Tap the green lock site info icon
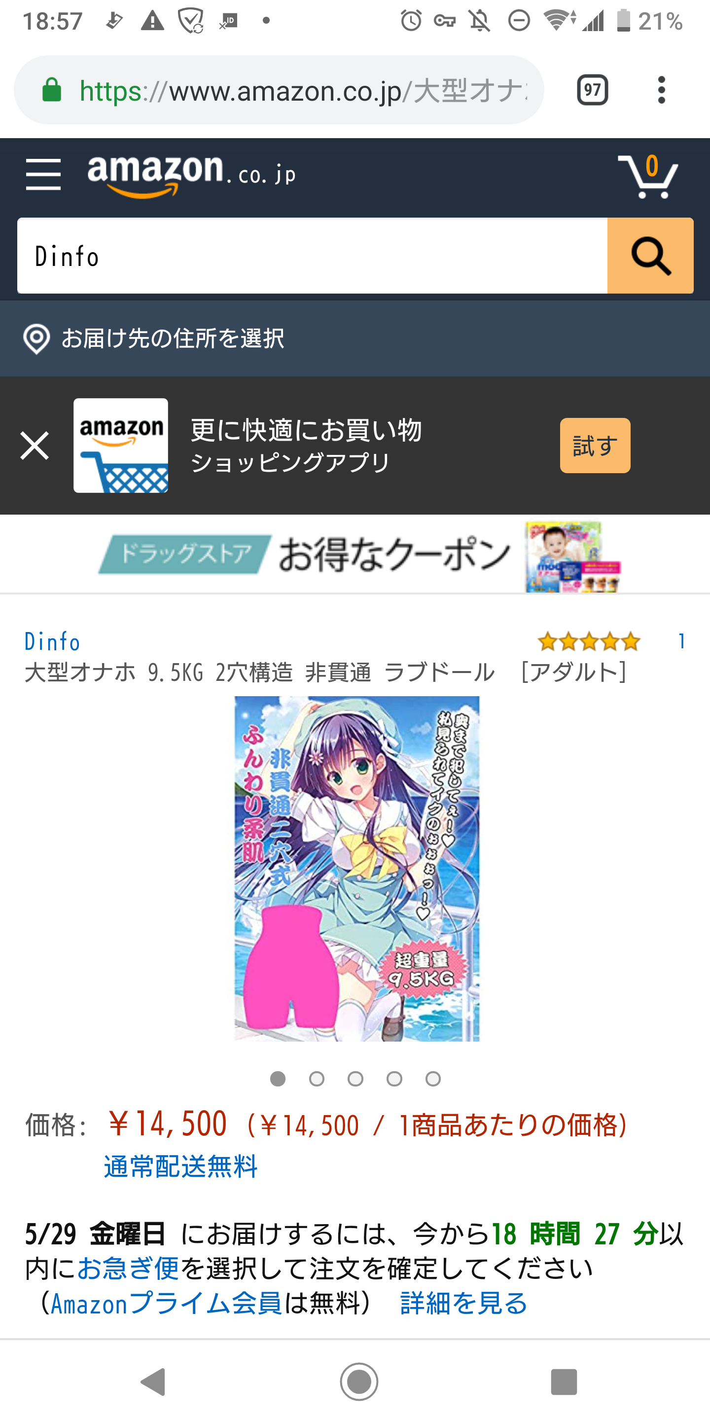Image resolution: width=710 pixels, height=1421 pixels. pyautogui.click(x=52, y=90)
